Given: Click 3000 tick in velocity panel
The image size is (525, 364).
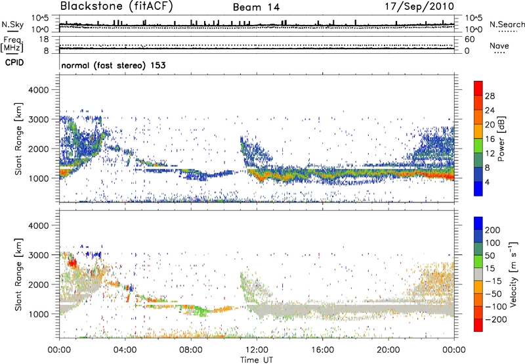Looking at the screenshot, I should 38,255.
